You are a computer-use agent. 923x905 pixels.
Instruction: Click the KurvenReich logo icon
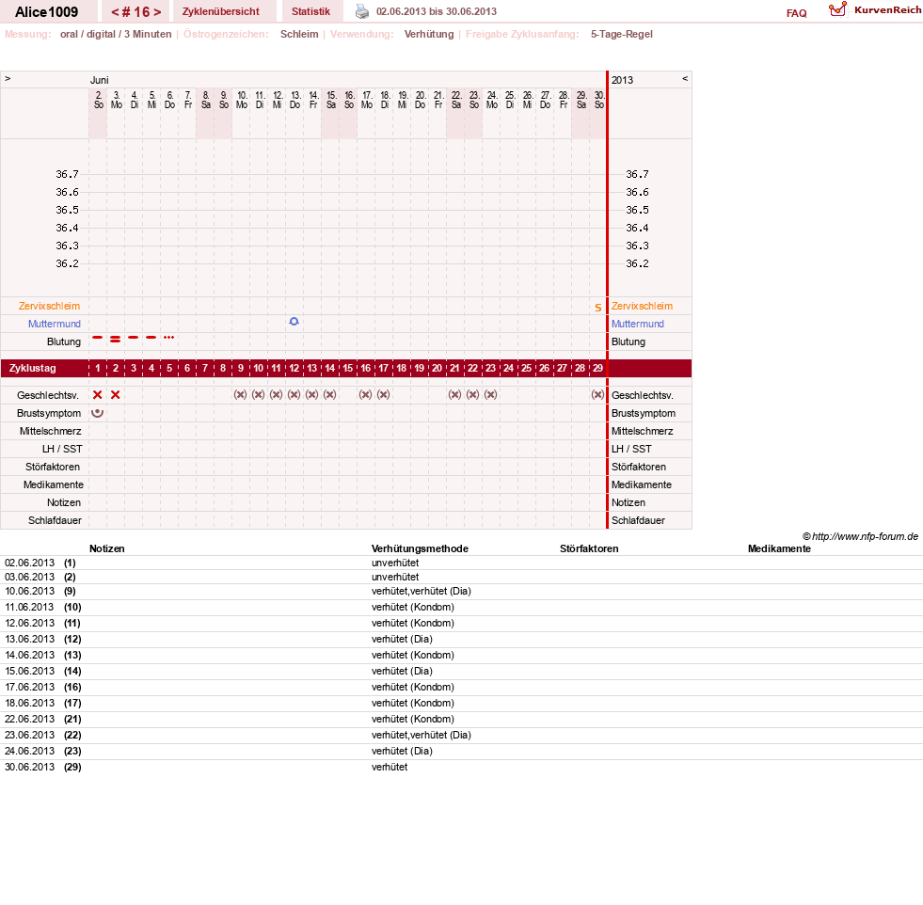(837, 9)
